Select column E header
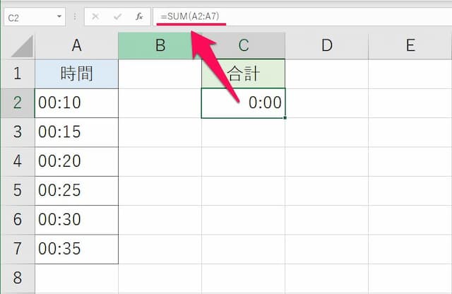This screenshot has width=452, height=294. pyautogui.click(x=410, y=46)
